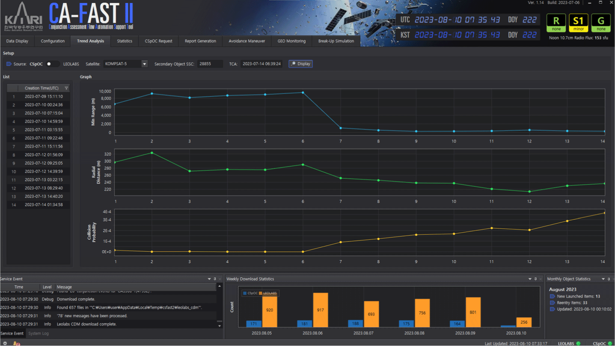
Task: Click the Creation Time(UTC) column header
Action: (x=44, y=88)
